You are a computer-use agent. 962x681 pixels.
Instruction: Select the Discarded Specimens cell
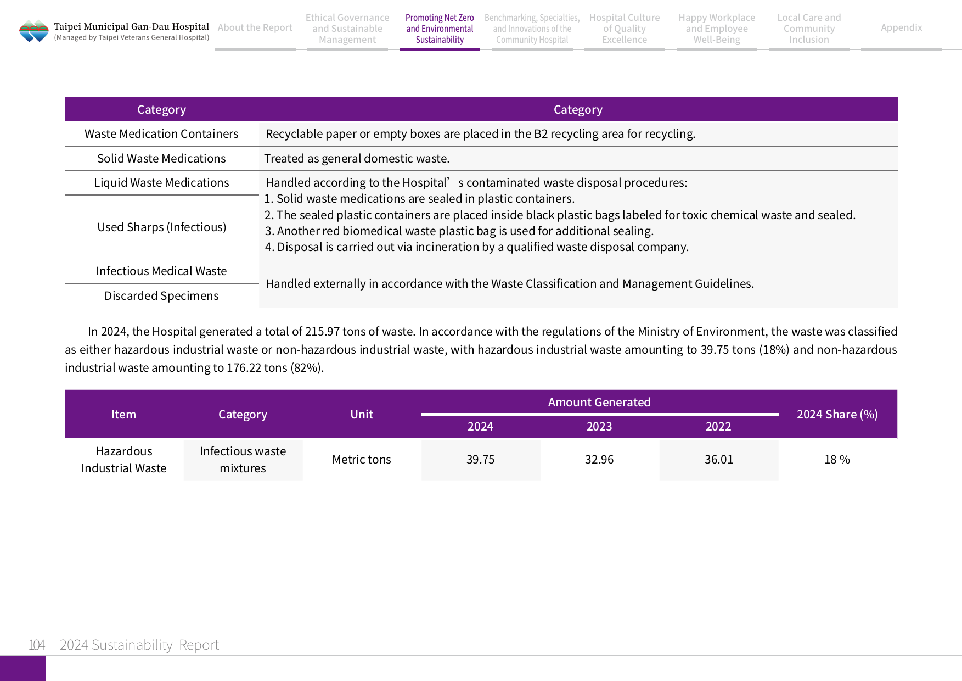[161, 295]
